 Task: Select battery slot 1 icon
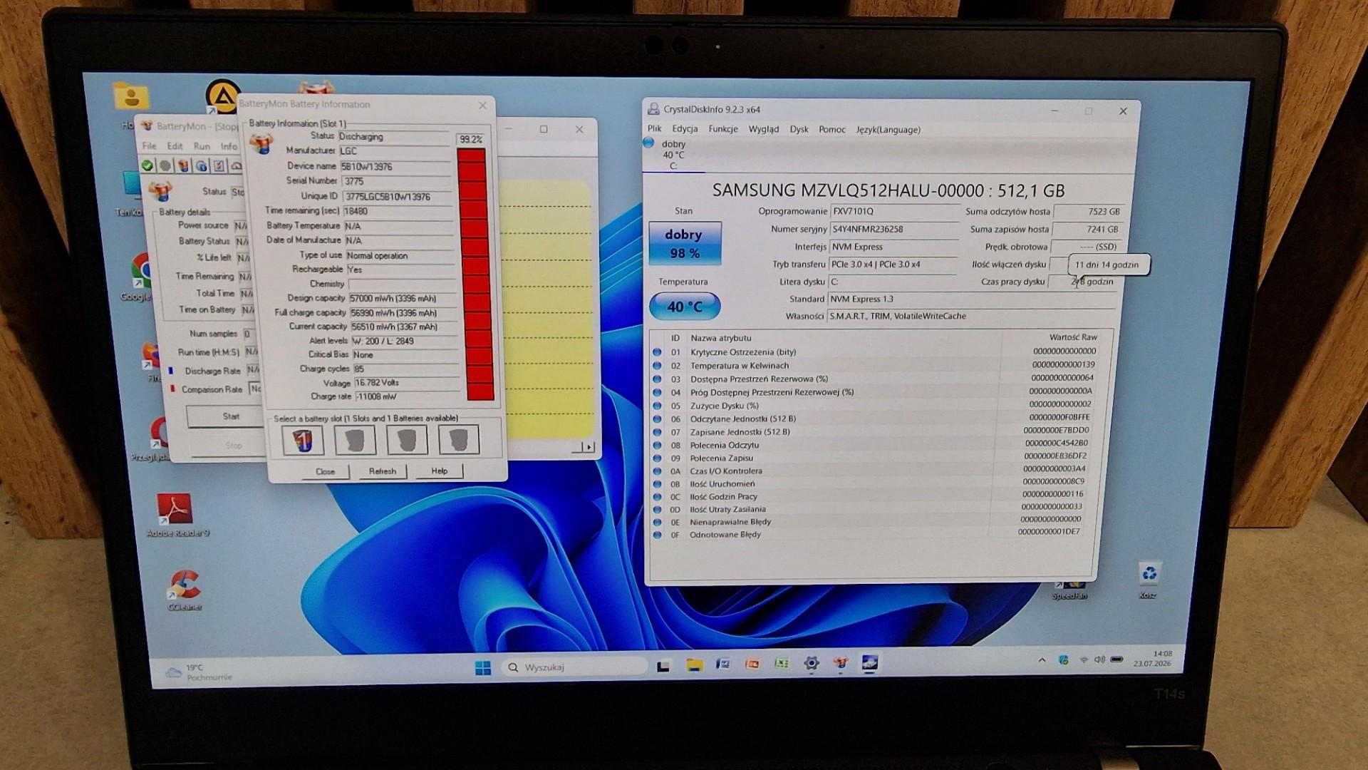pyautogui.click(x=303, y=440)
